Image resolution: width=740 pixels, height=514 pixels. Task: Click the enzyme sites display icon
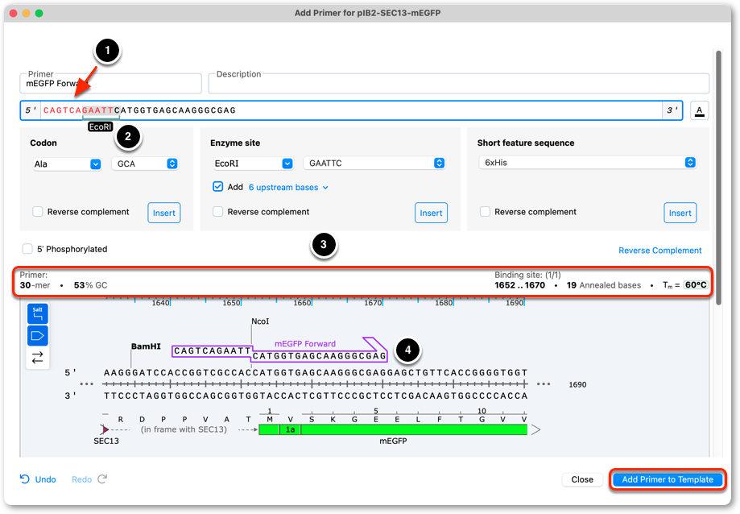(38, 313)
